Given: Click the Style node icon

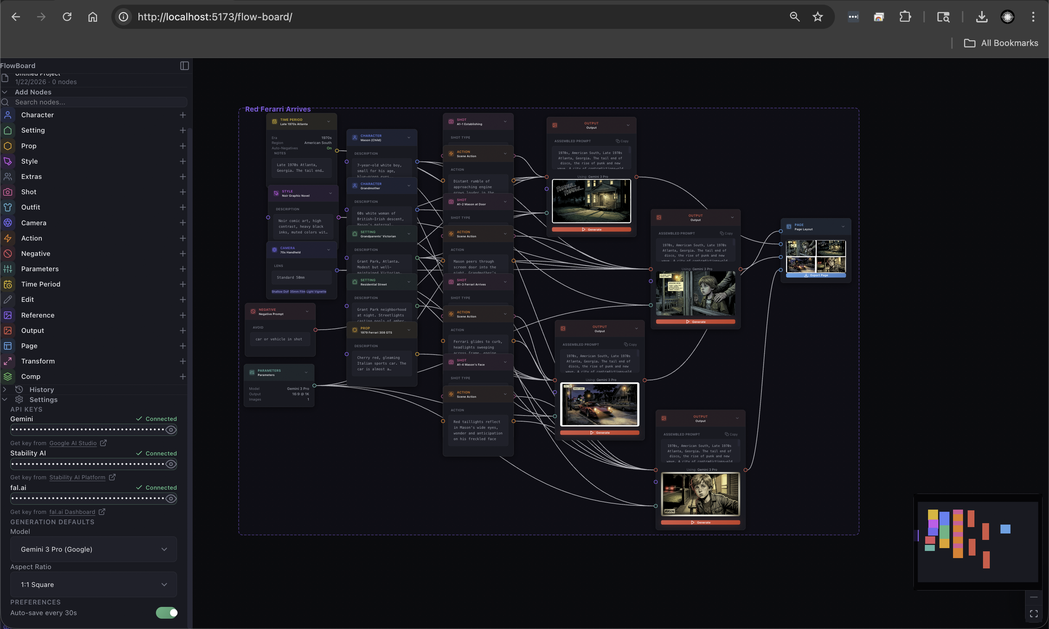Looking at the screenshot, I should 7,161.
